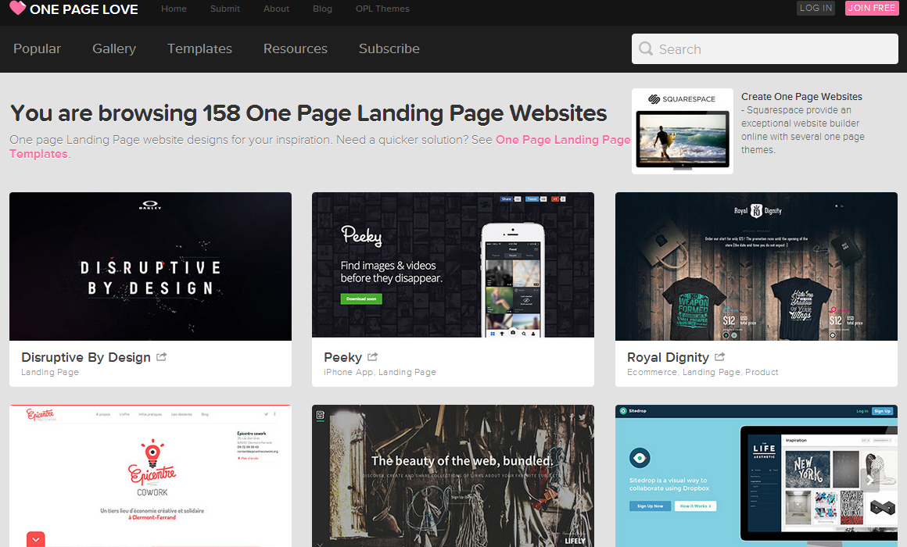Open the Subscribe page
The width and height of the screenshot is (907, 547).
point(389,48)
